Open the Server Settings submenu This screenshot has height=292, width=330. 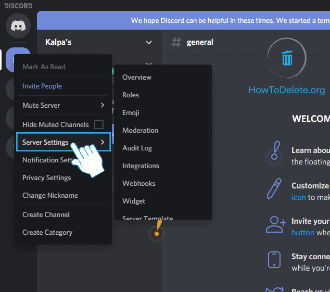63,142
